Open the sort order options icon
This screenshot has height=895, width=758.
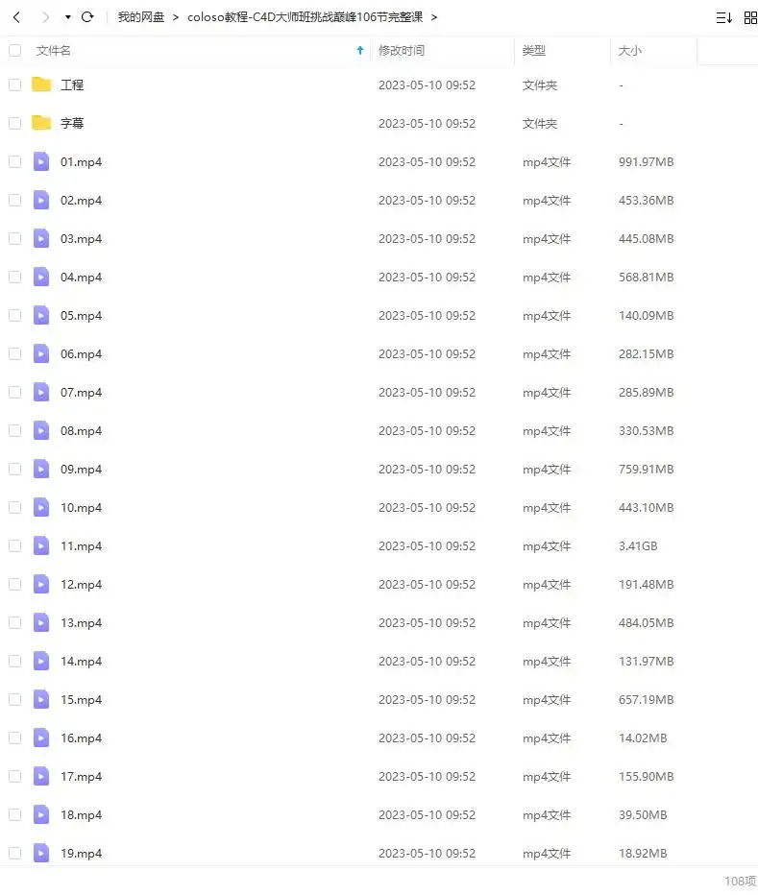pos(723,17)
